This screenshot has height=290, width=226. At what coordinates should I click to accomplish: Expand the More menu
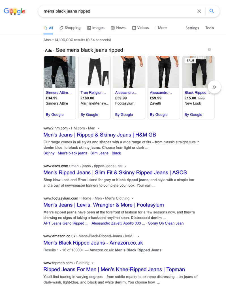[161, 28]
